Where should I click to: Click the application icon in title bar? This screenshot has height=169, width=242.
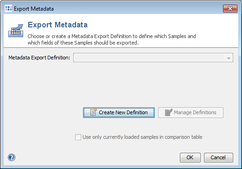point(8,8)
